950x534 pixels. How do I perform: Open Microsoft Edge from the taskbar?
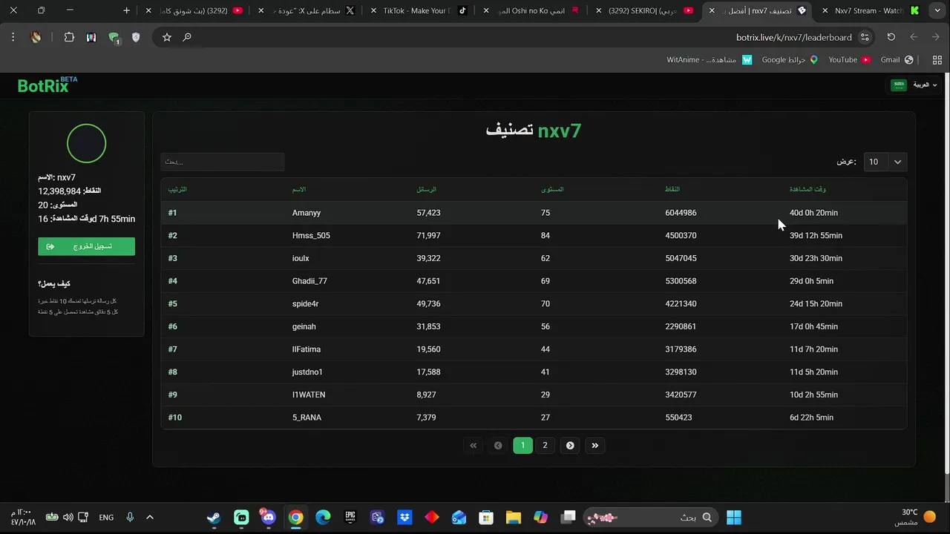[x=323, y=517]
